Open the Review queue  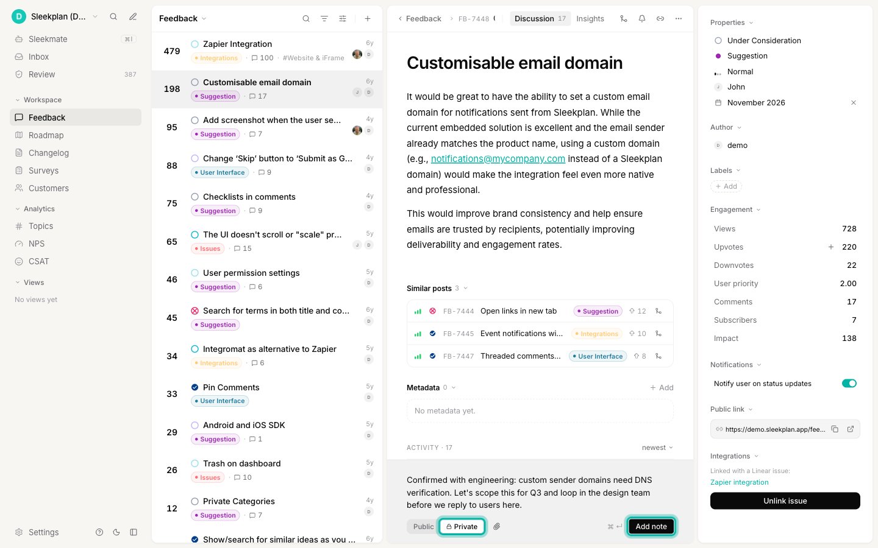point(76,74)
